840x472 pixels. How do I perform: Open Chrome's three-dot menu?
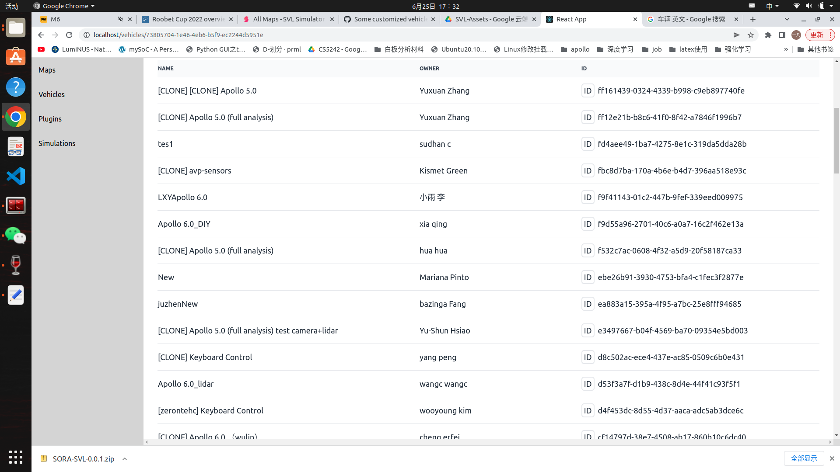pos(831,35)
